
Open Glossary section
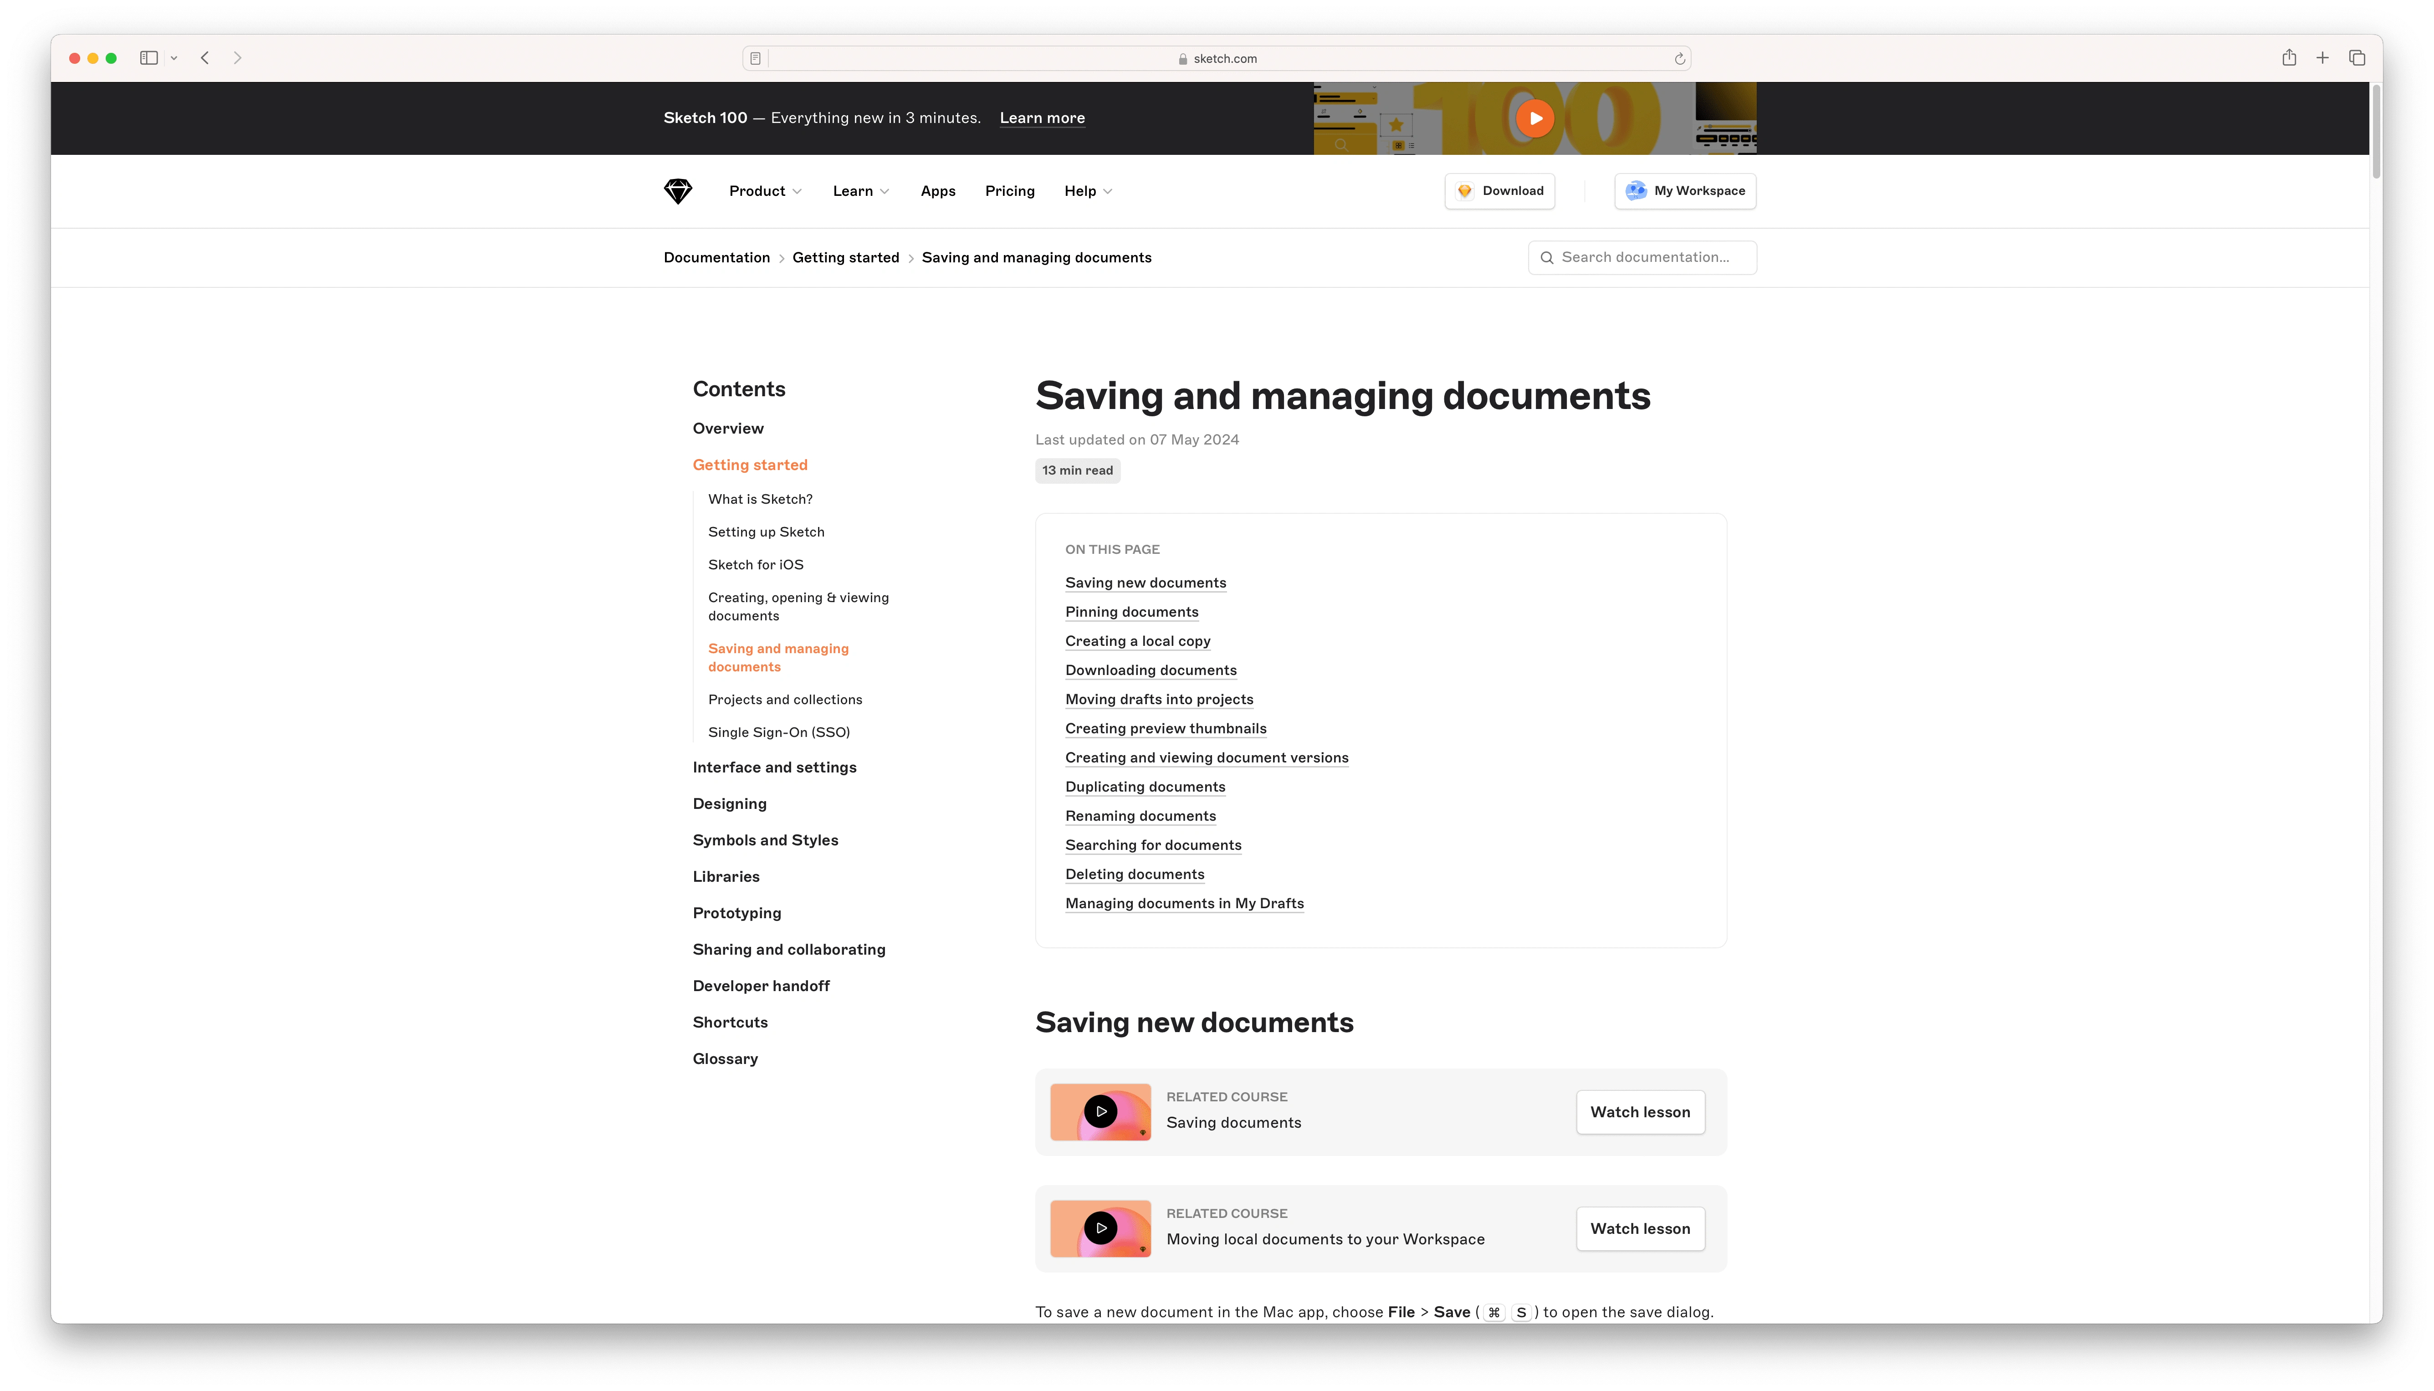725,1059
